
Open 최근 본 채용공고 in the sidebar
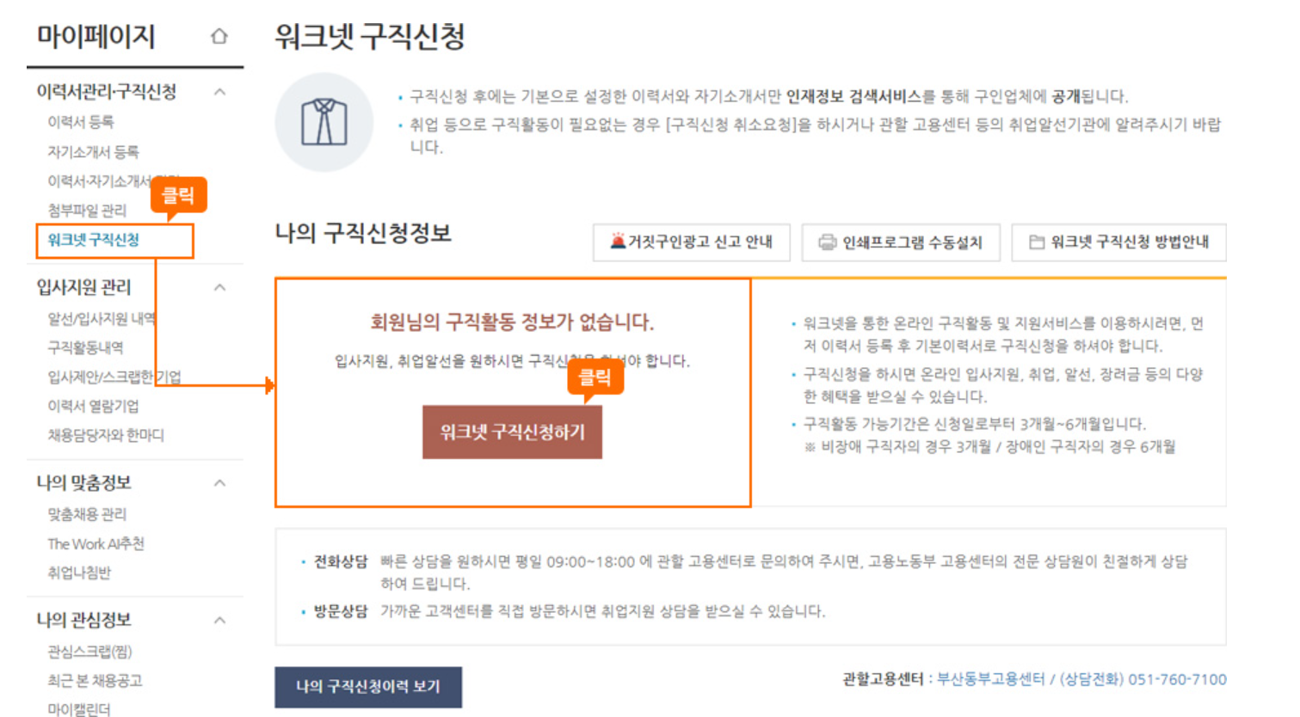point(95,681)
